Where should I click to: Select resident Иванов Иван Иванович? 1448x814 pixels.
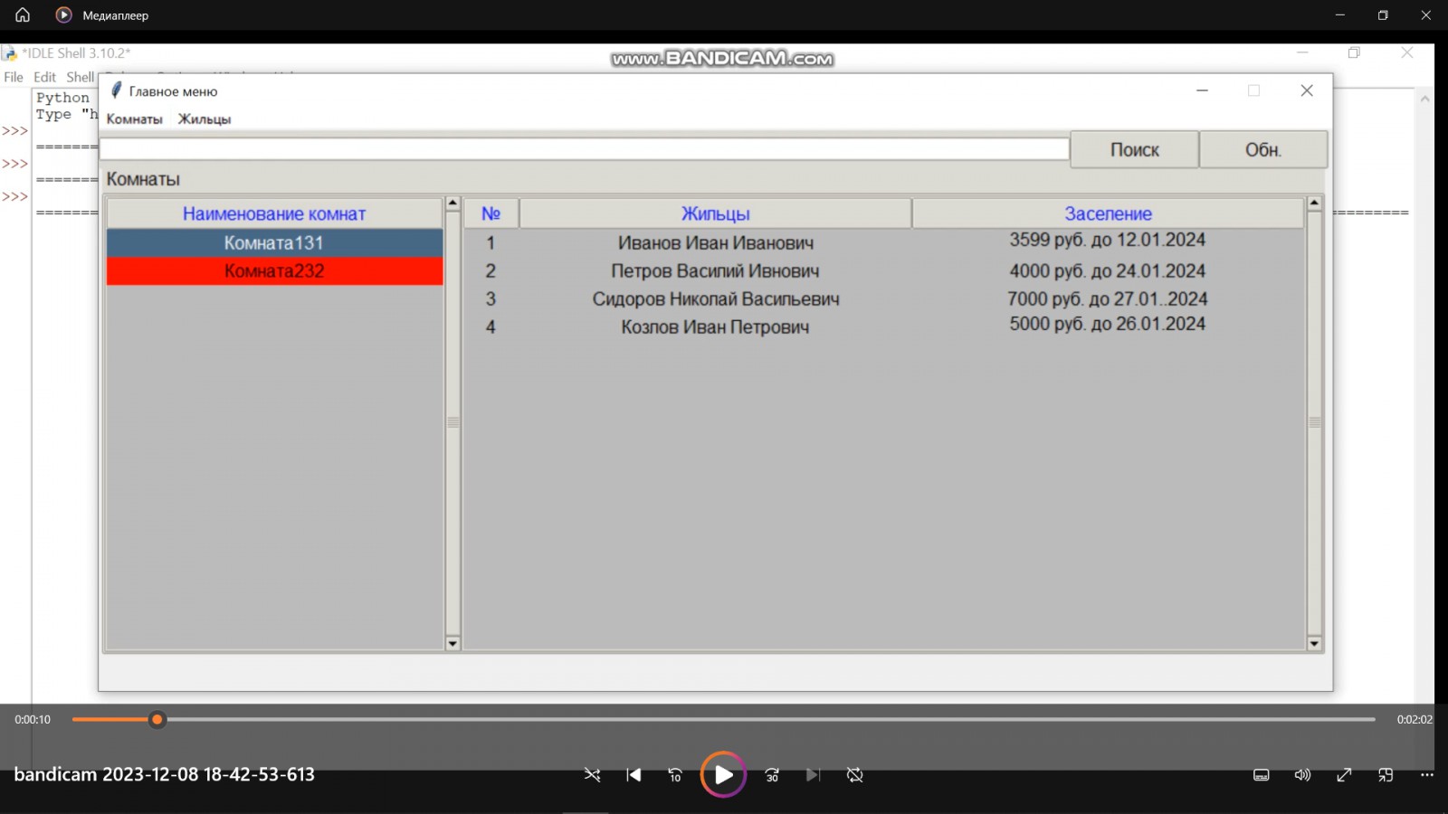[x=716, y=242]
